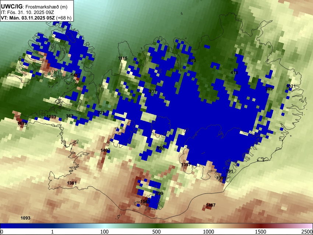
Task: Pick the Westfjords value 1457
Action: point(75,75)
